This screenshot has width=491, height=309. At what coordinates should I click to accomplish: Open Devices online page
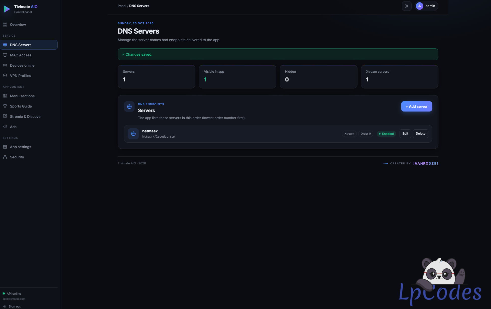click(x=29, y=65)
